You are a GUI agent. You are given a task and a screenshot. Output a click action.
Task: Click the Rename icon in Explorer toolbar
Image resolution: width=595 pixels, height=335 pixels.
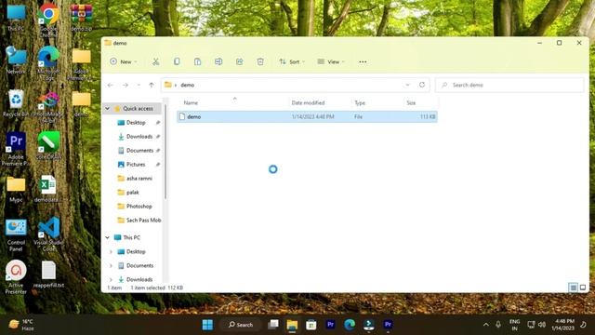click(218, 61)
